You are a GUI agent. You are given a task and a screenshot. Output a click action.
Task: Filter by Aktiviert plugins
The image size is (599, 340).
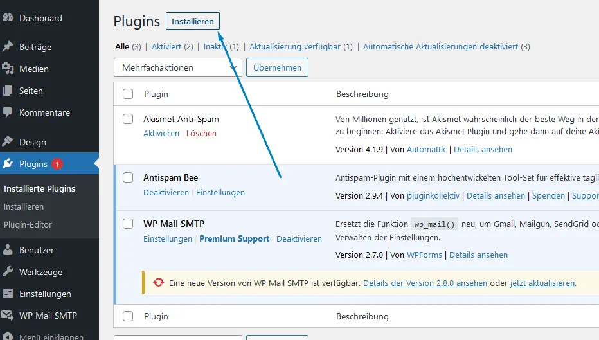(166, 47)
